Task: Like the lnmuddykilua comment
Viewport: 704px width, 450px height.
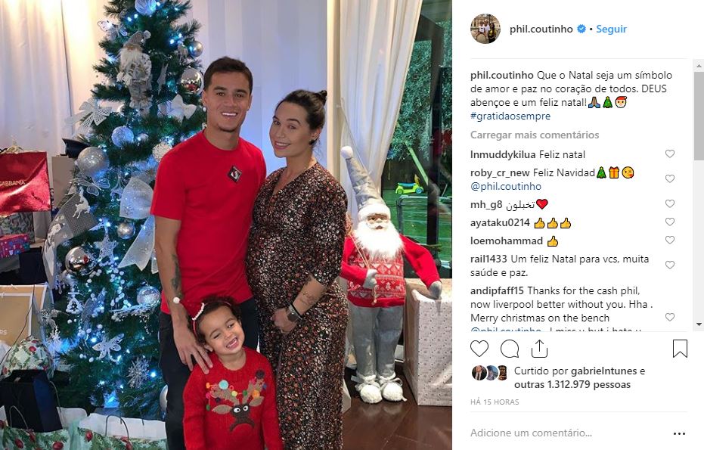Action: [x=670, y=154]
